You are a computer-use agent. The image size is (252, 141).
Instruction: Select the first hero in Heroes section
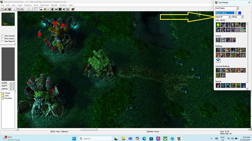(218, 40)
